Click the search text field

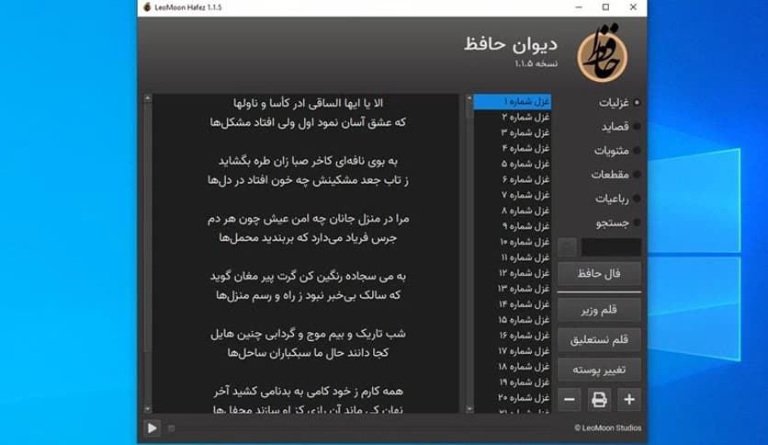click(x=611, y=247)
